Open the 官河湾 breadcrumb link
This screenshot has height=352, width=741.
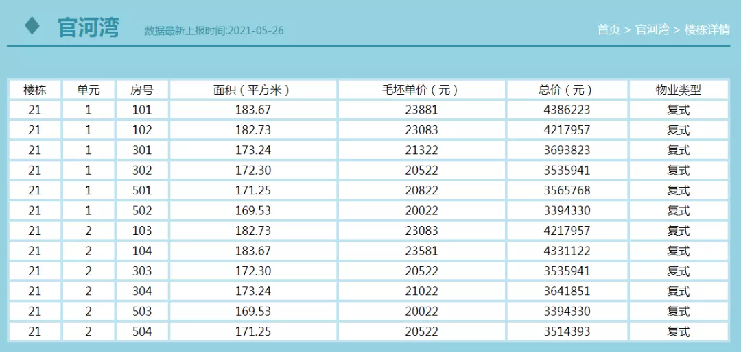tap(652, 29)
